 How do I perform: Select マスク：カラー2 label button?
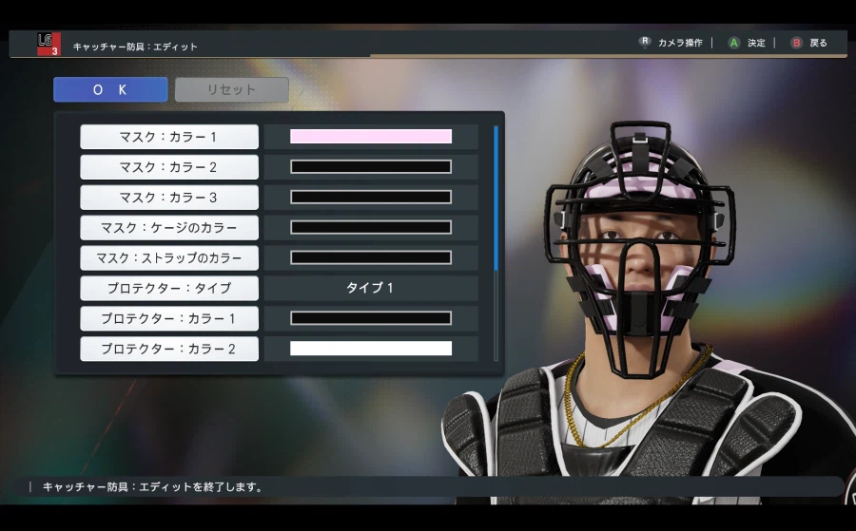pyautogui.click(x=169, y=167)
